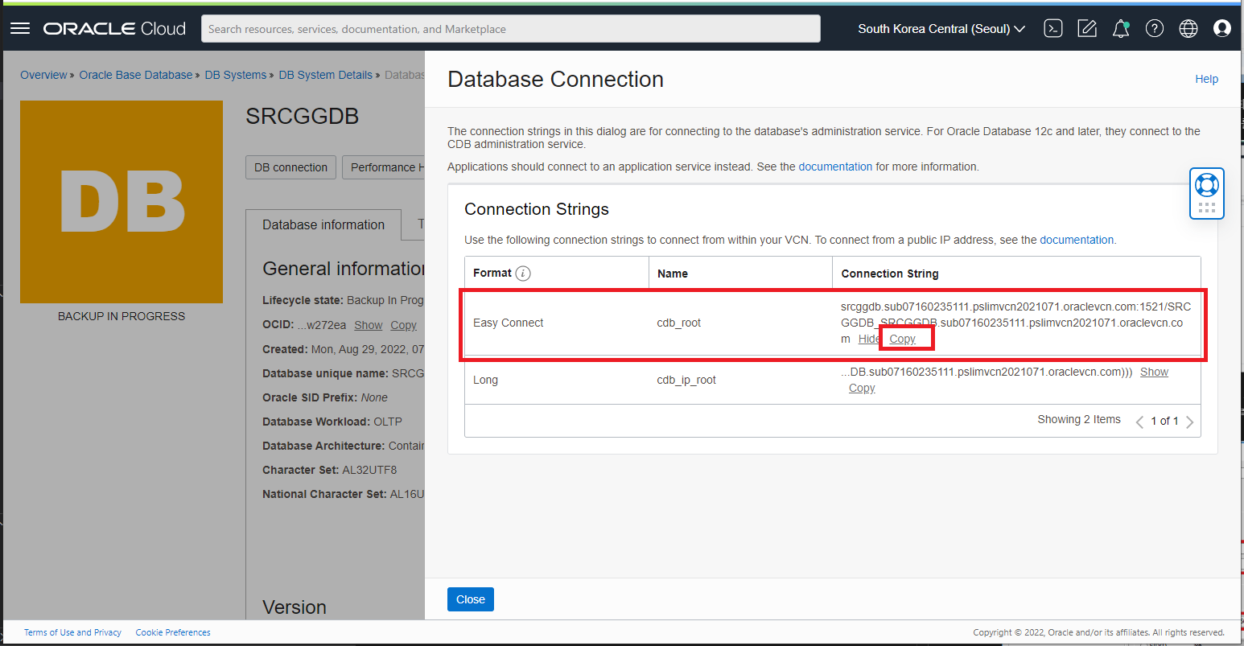Select the cdb_root name cell

point(679,323)
